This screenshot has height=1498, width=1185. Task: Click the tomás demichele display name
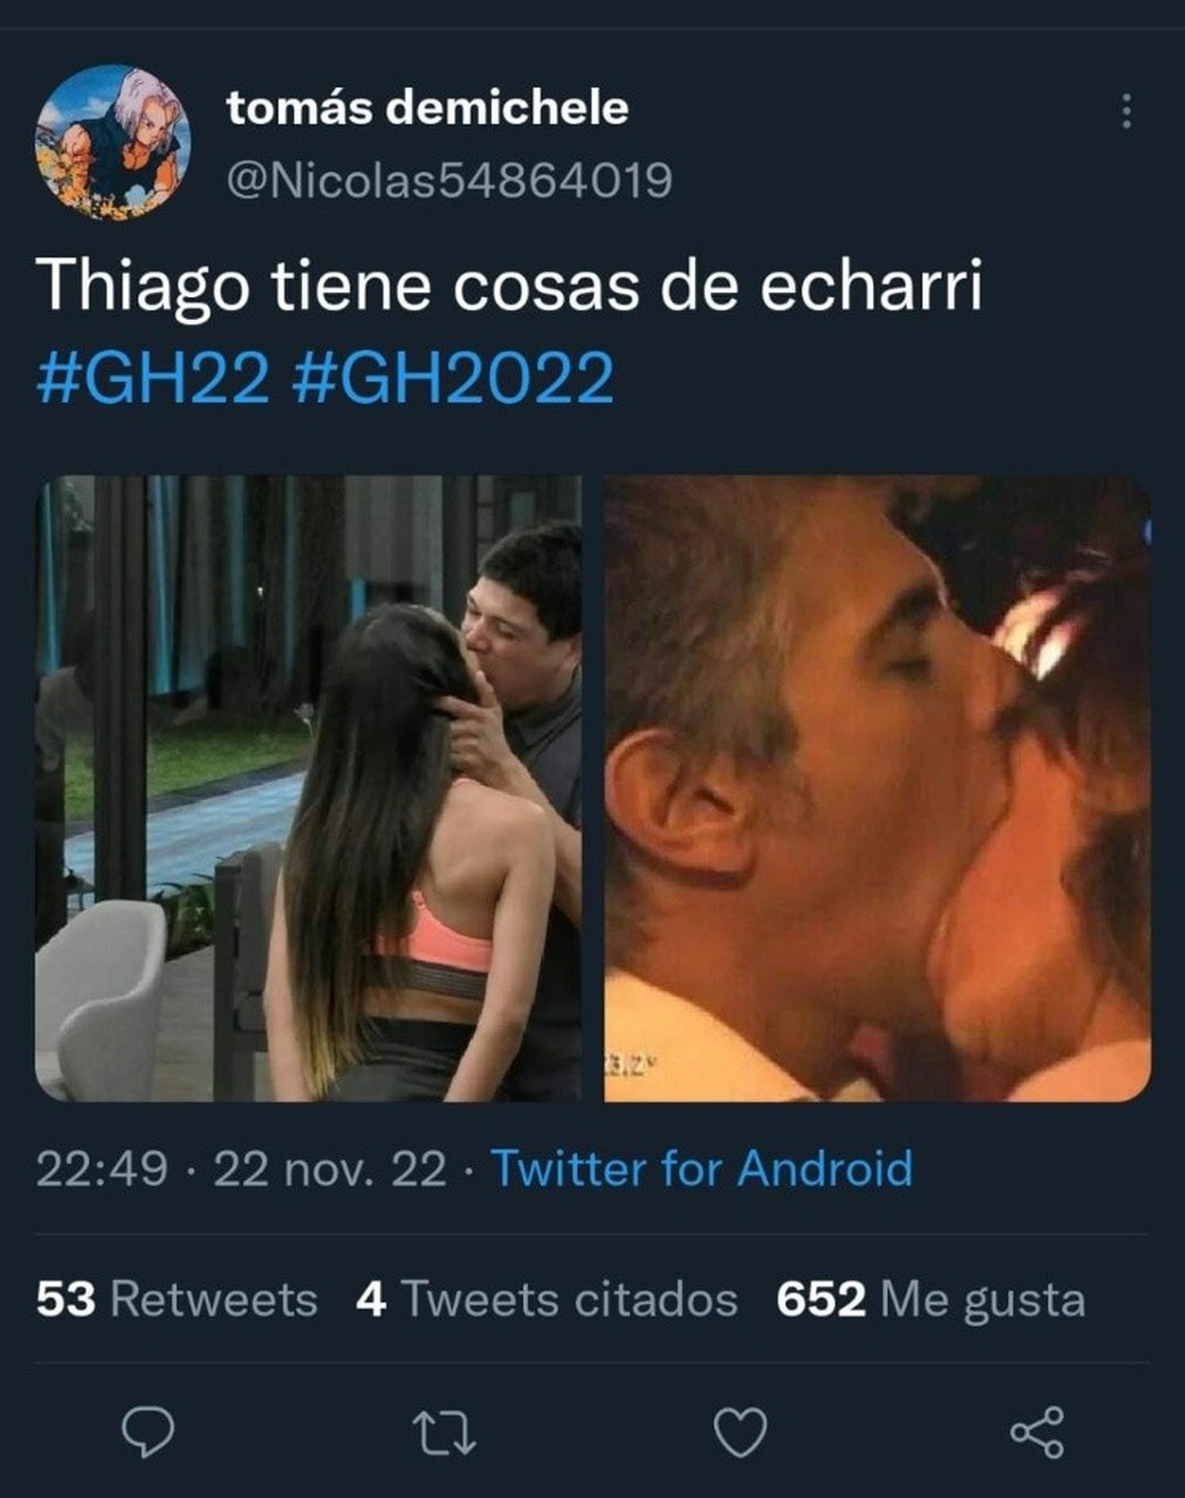(427, 108)
